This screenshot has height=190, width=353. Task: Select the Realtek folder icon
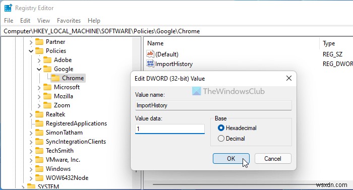39,114
